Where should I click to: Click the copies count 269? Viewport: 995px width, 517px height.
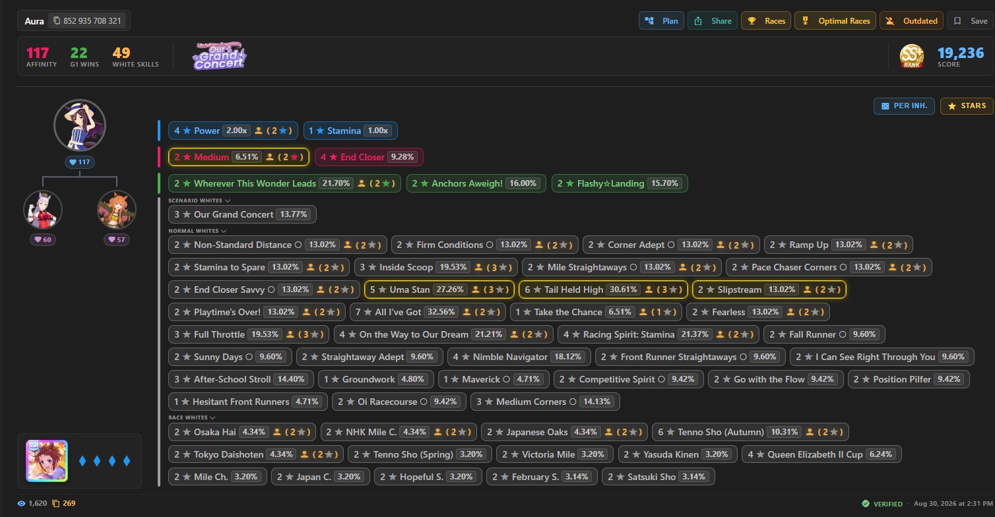coord(64,503)
